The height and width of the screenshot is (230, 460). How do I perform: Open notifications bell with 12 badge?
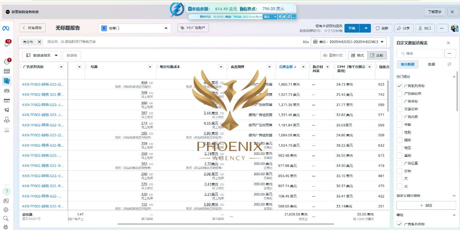tap(7, 44)
